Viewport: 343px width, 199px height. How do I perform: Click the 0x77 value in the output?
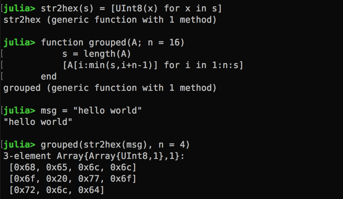89,179
